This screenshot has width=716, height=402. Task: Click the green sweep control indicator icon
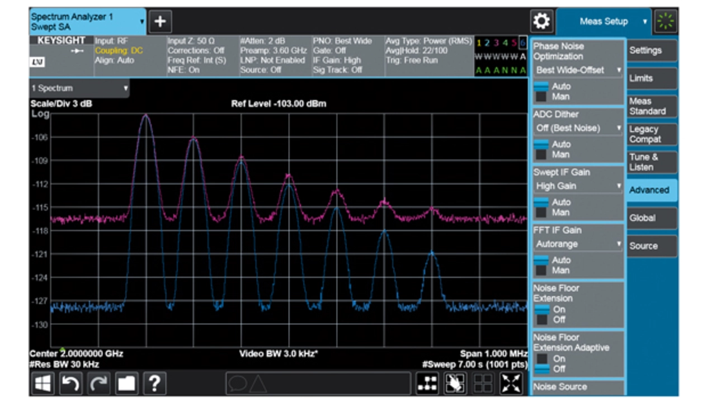[666, 22]
